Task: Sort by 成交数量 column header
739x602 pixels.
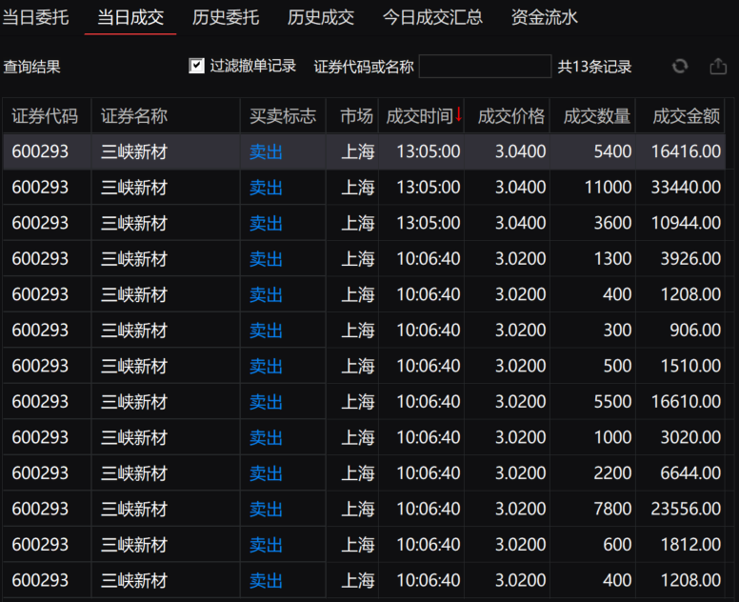Action: 593,116
